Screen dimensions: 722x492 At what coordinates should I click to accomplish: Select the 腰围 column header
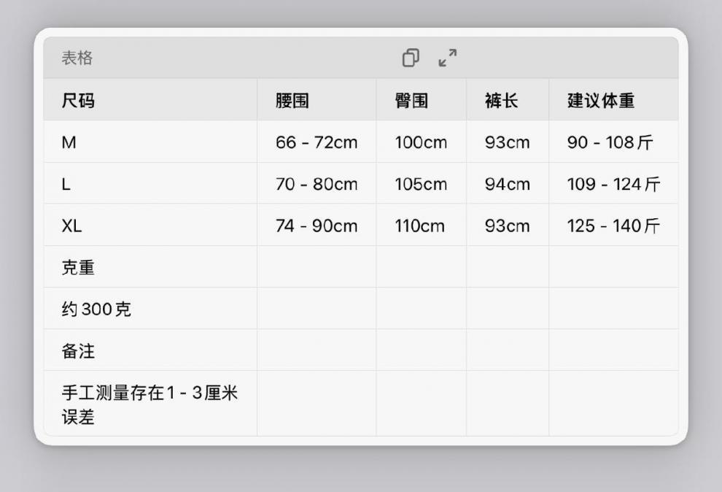click(292, 101)
